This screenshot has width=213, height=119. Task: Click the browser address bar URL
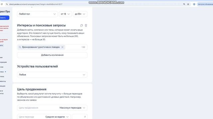coord(36,4)
